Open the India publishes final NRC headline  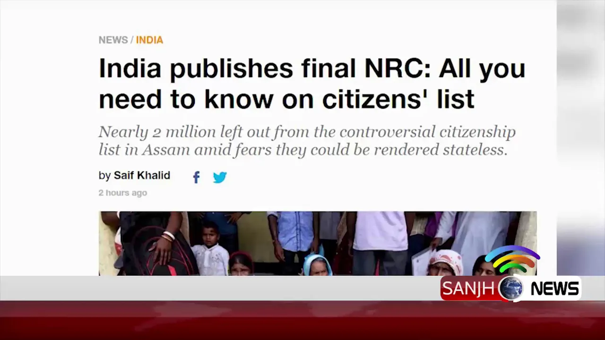point(312,84)
